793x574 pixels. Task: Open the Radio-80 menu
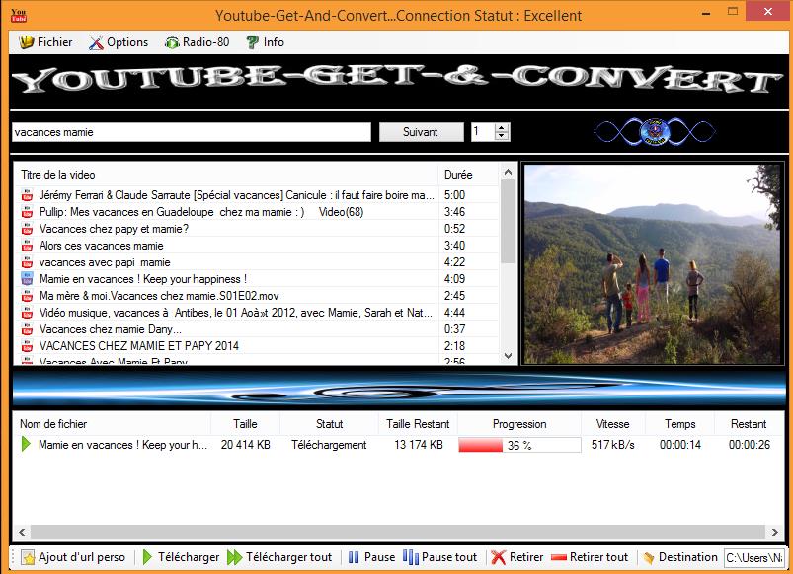(197, 42)
